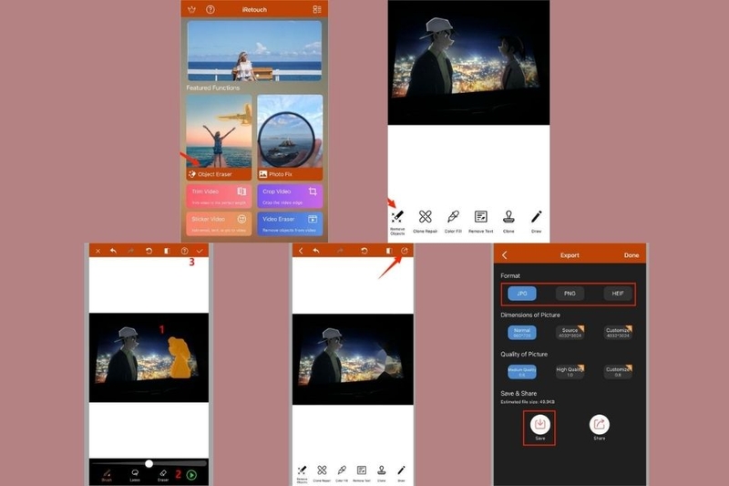729x486 pixels.
Task: Open the Sticker Video tile
Action: (x=219, y=223)
